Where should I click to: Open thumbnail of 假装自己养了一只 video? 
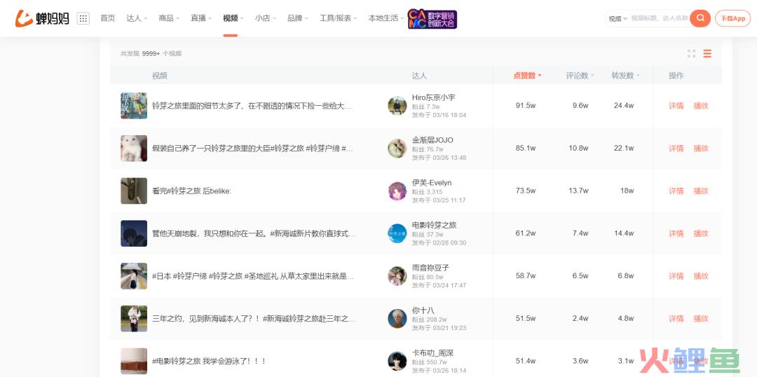[x=134, y=148]
